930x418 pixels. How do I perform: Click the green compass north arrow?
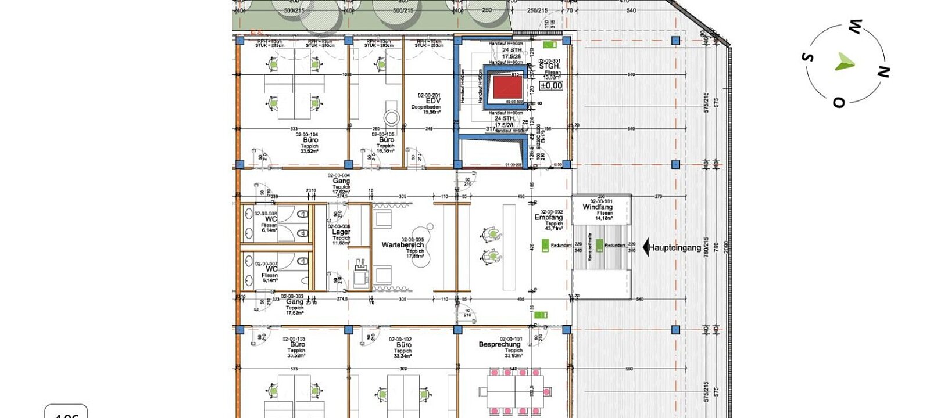(845, 62)
